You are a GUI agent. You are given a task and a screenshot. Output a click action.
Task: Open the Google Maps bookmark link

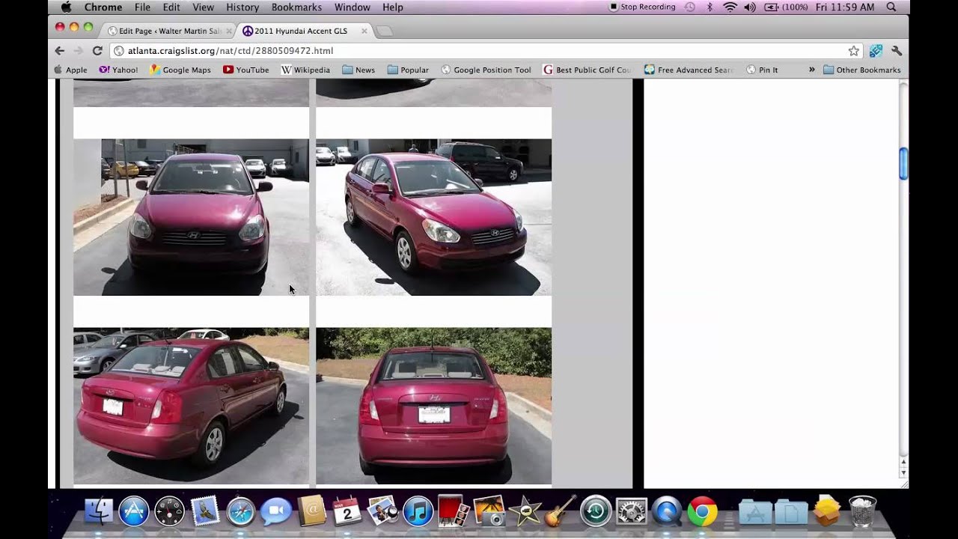180,70
